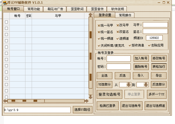The height and width of the screenshot is (124, 175).
Task: Open the 歪歪音效 tab
Action: [97, 9]
